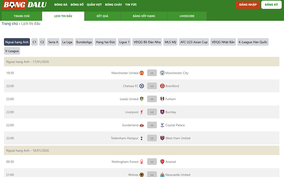Screen dimensions: 284x177
Task: Filter schedule by Bundesliga league
Action: 84,42
